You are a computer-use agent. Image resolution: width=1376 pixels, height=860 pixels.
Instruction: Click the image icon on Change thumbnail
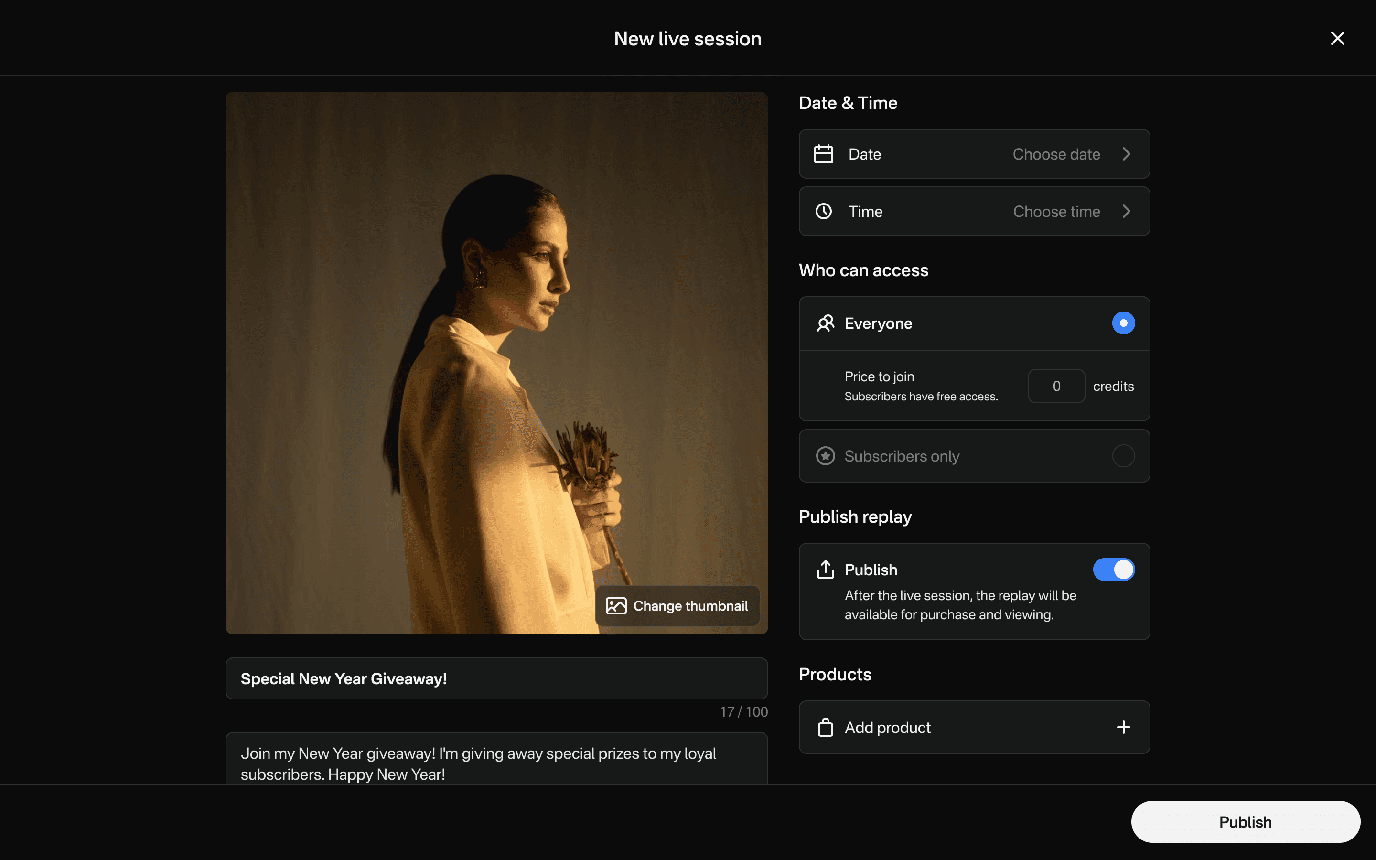point(616,606)
